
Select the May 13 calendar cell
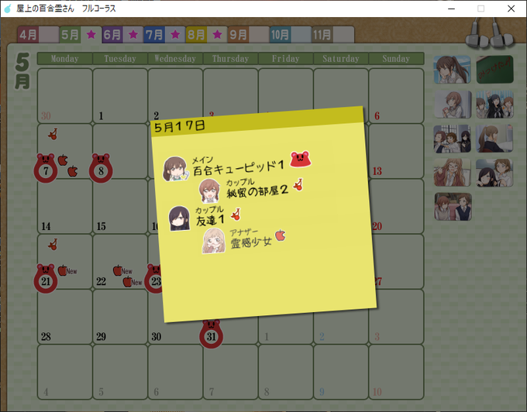click(x=396, y=151)
